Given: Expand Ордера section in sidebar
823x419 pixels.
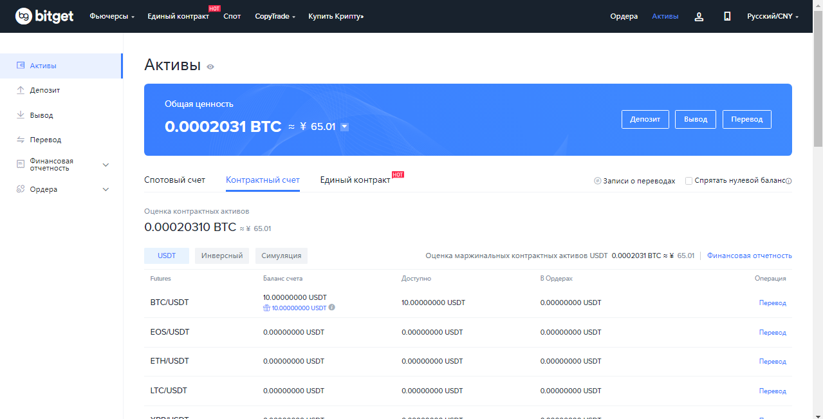Looking at the screenshot, I should point(106,189).
